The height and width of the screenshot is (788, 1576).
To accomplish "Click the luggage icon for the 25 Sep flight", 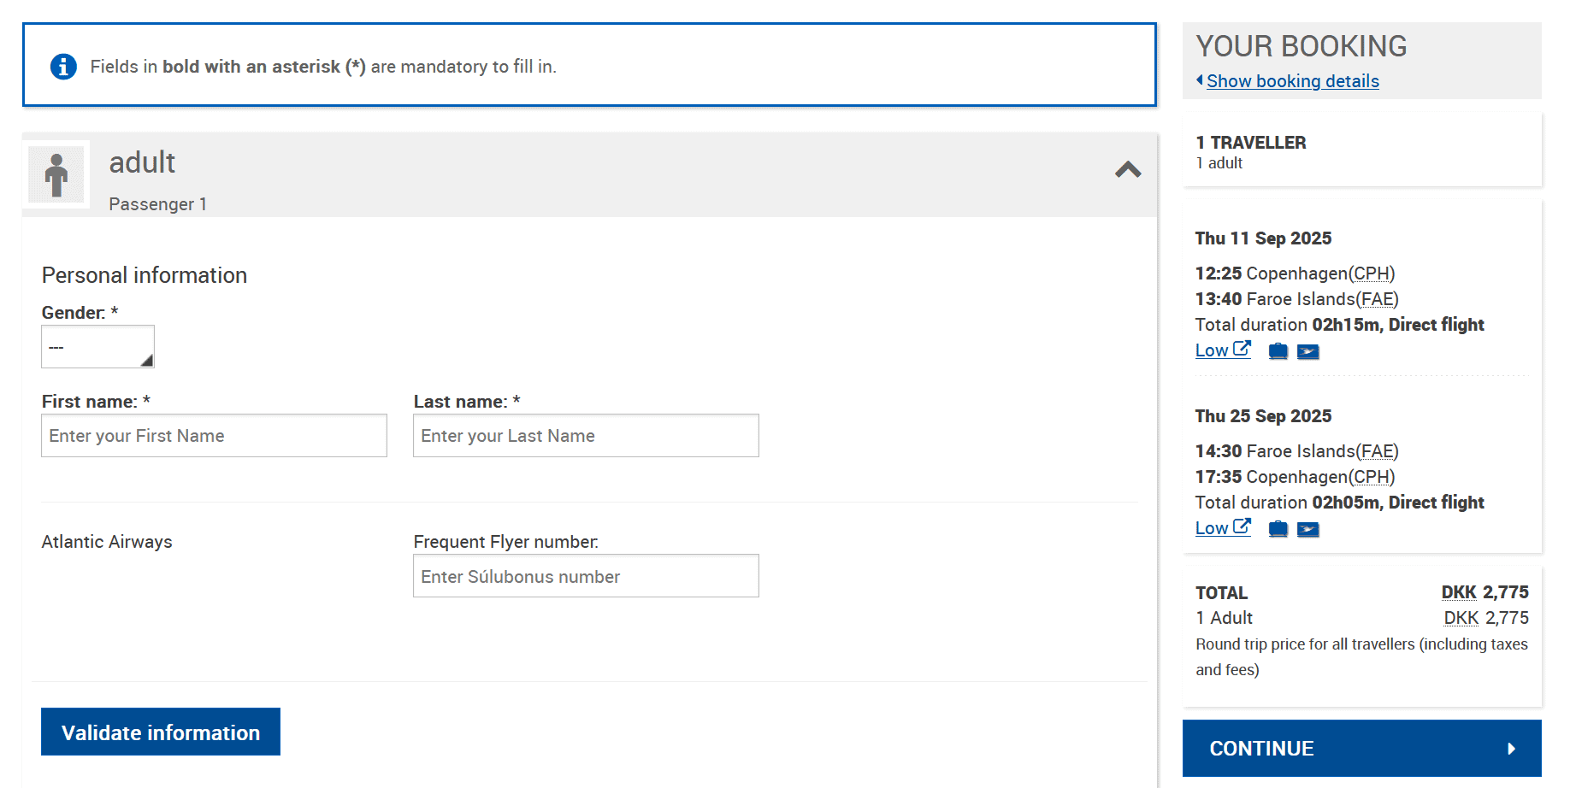I will click(1278, 529).
